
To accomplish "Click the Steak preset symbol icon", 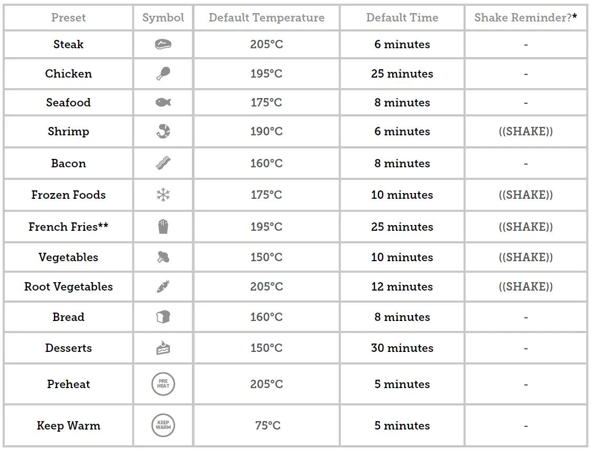I will pos(163,45).
